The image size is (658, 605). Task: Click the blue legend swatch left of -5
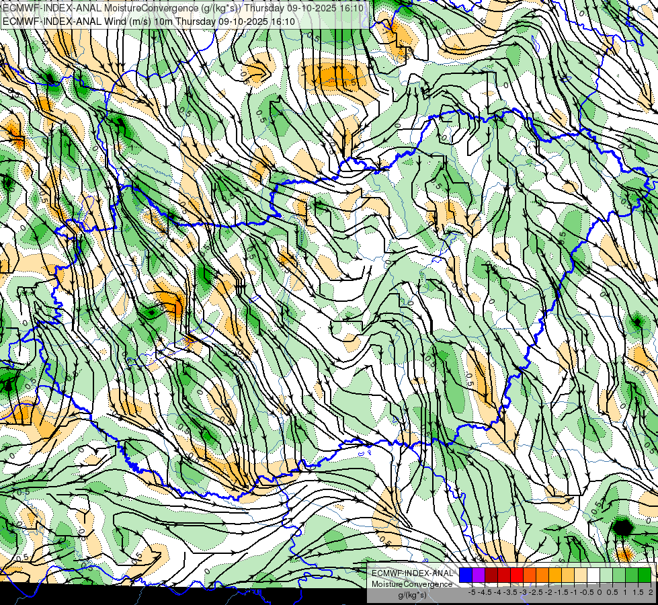(466, 575)
